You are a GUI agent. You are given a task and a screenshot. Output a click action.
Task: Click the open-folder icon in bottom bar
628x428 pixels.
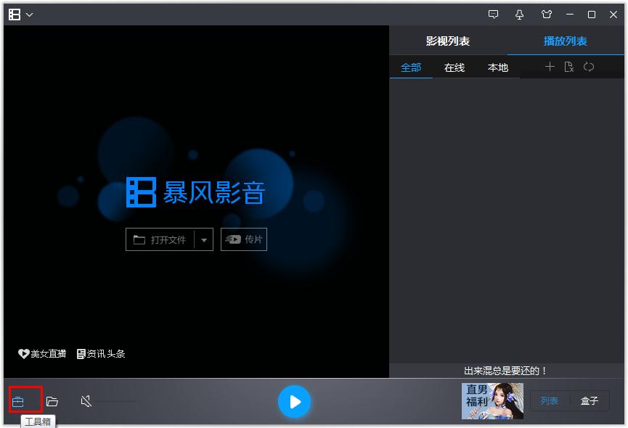(x=53, y=400)
